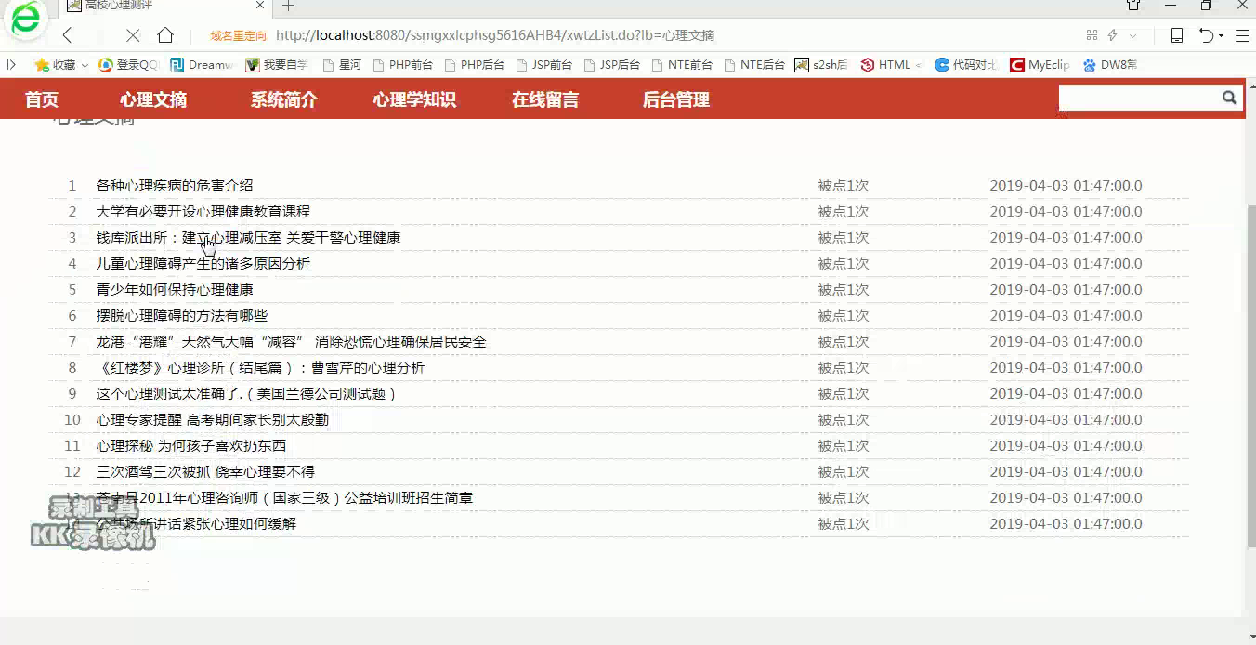
Task: Click 被点1次 in the 各种心理疾病 row
Action: click(x=843, y=185)
